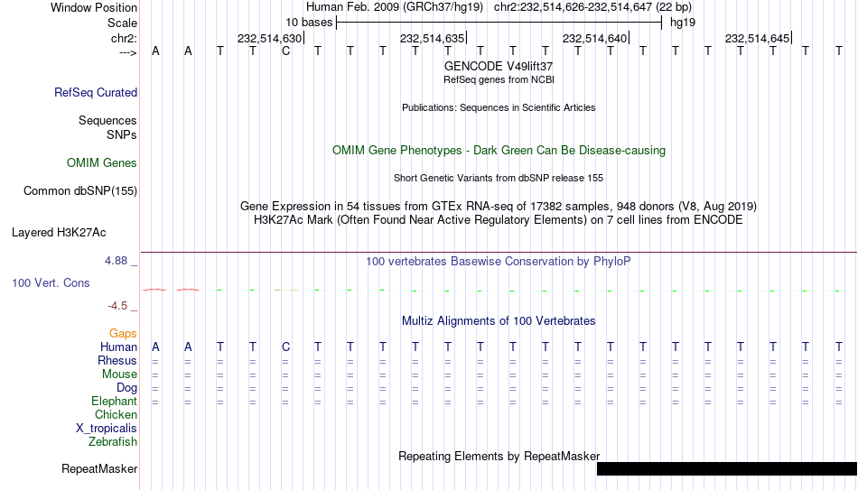
Task: Click the 4.88 conservation scale value
Action: [x=116, y=261]
